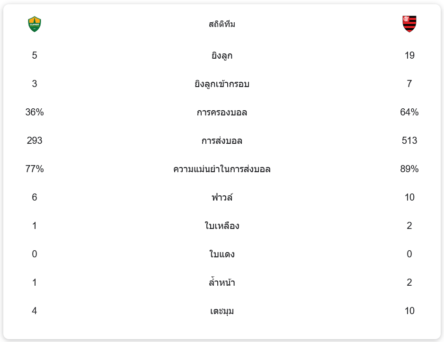The image size is (444, 342).
Task: Click the "ยิงลูก" stat label
Action: pos(222,56)
